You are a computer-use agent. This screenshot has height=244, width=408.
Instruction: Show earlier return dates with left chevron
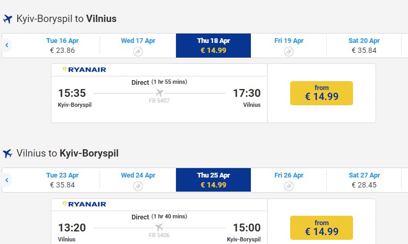(x=7, y=180)
